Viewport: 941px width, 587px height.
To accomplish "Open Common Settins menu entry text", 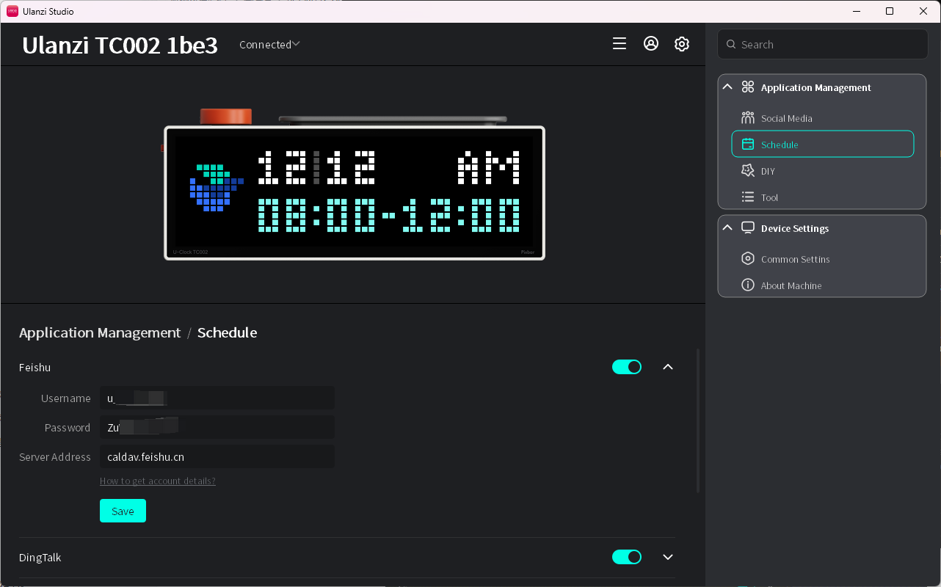I will (x=796, y=260).
